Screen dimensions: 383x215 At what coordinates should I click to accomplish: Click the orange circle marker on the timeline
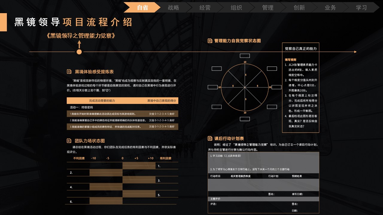click(x=79, y=52)
